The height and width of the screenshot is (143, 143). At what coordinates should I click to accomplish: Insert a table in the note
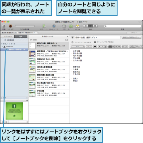coord(134,46)
